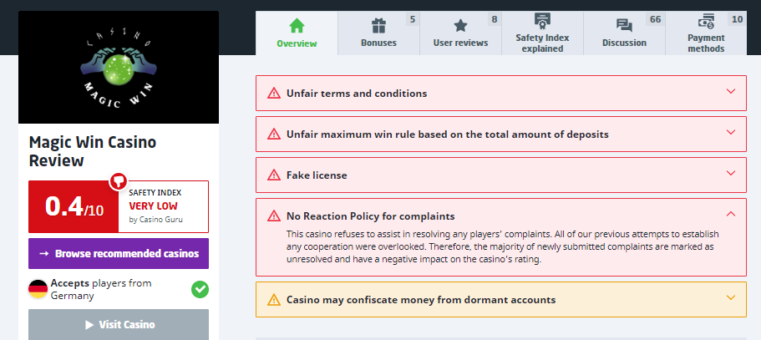The image size is (761, 340).
Task: Switch to the Bonuses tab
Action: tap(378, 33)
